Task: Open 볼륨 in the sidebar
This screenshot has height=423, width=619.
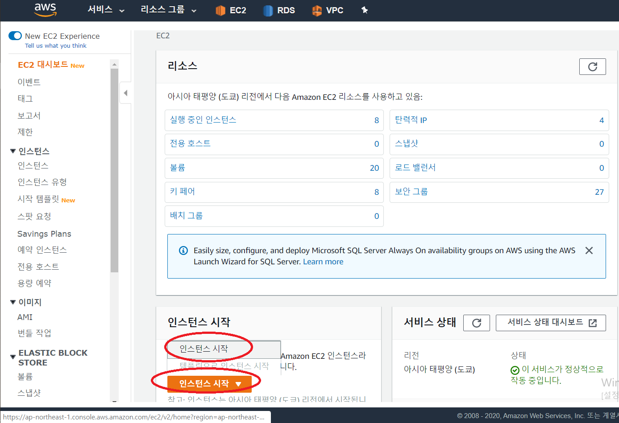Action: click(25, 377)
